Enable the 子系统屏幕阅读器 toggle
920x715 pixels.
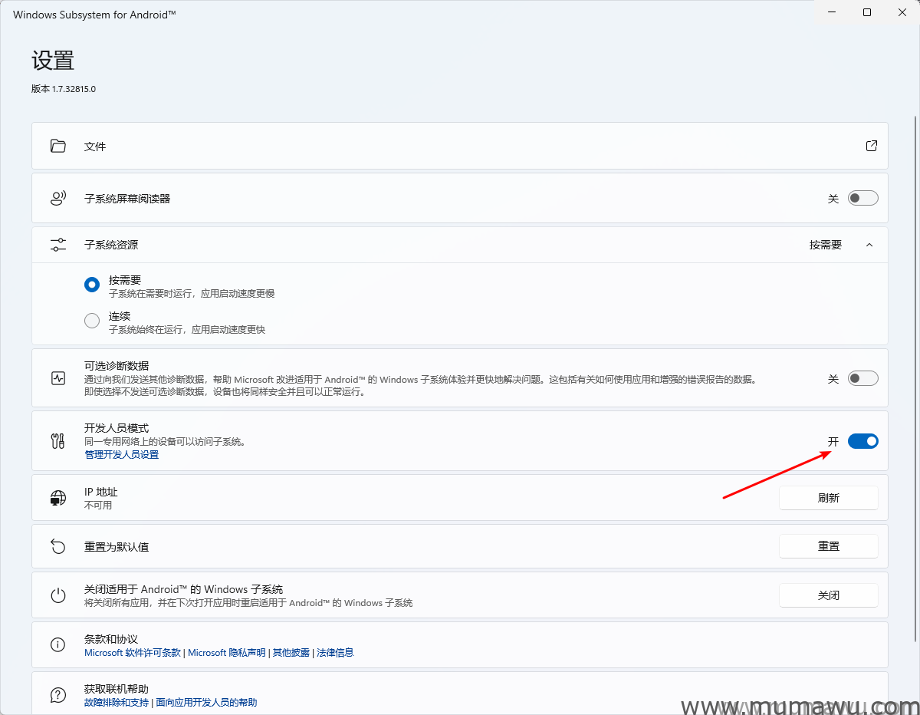[863, 197]
